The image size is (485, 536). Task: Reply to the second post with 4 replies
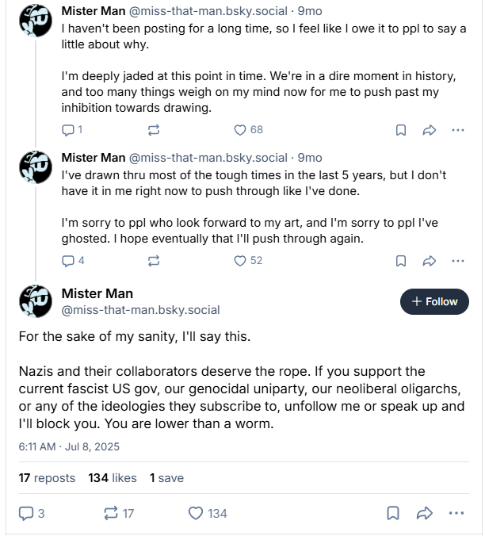pos(68,260)
